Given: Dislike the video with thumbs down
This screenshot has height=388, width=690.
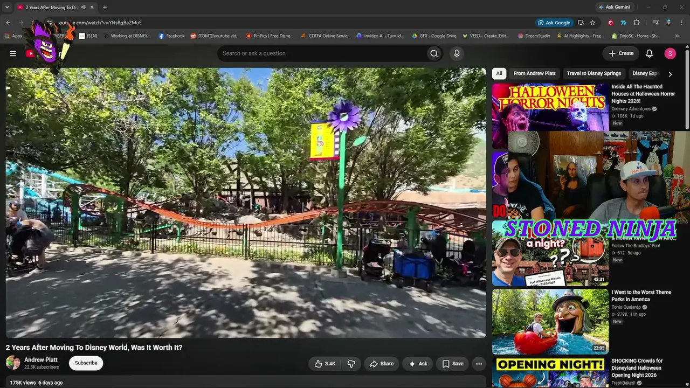Looking at the screenshot, I should pos(351,364).
